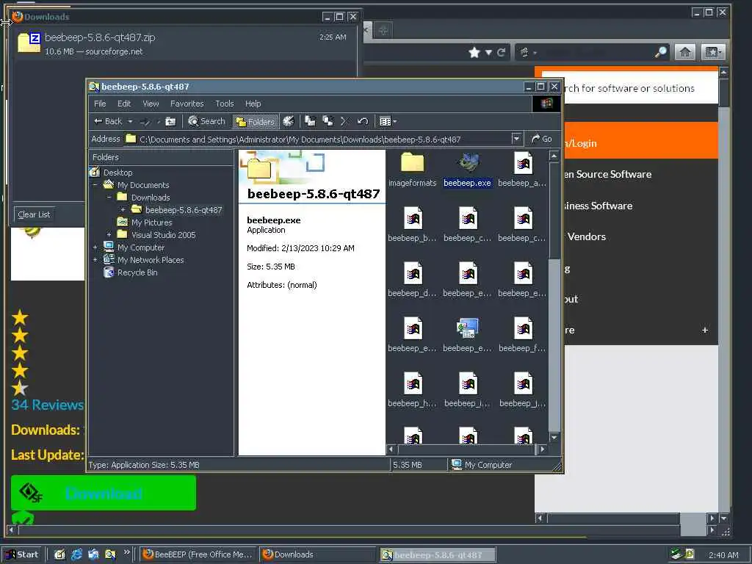Select the beebeep_d… file
The width and height of the screenshot is (752, 564).
point(412,280)
